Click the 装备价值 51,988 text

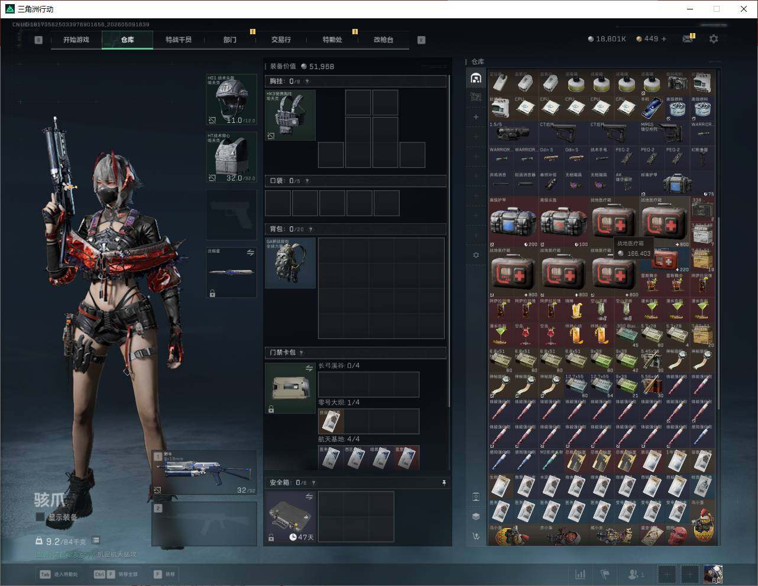[302, 66]
